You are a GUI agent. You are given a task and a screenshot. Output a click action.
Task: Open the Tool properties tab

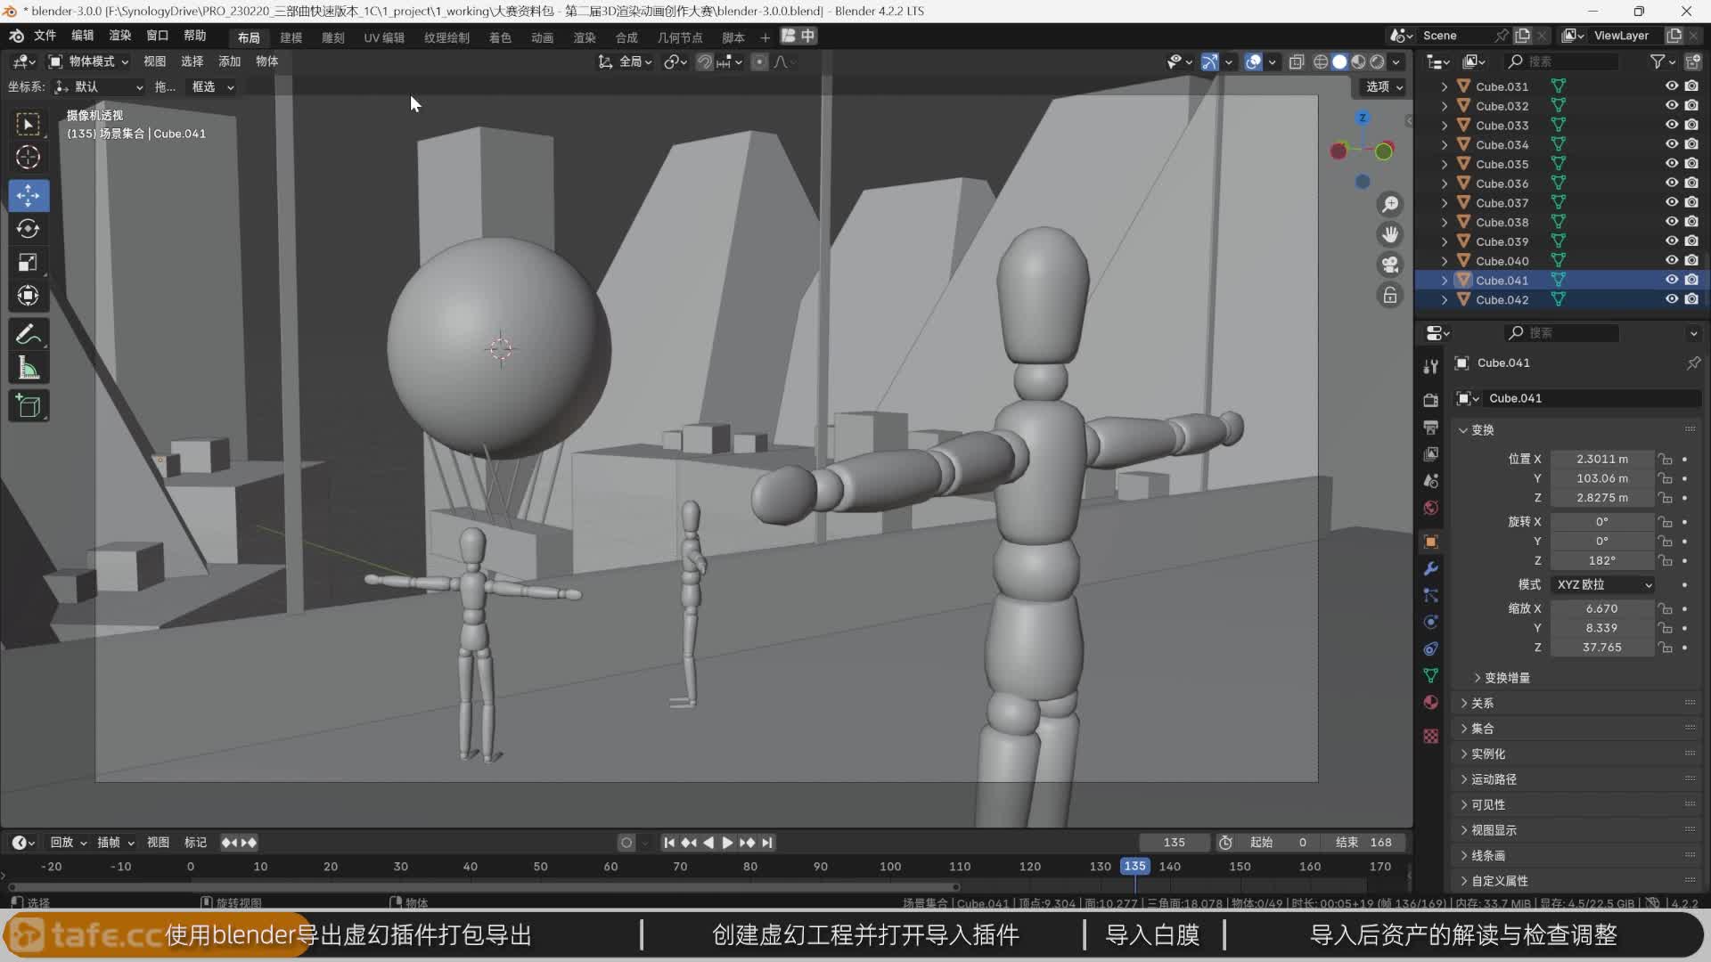point(1430,366)
